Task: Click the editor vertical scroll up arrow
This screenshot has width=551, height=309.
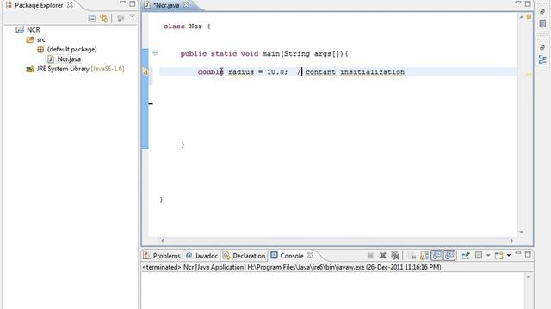Action: (521, 17)
